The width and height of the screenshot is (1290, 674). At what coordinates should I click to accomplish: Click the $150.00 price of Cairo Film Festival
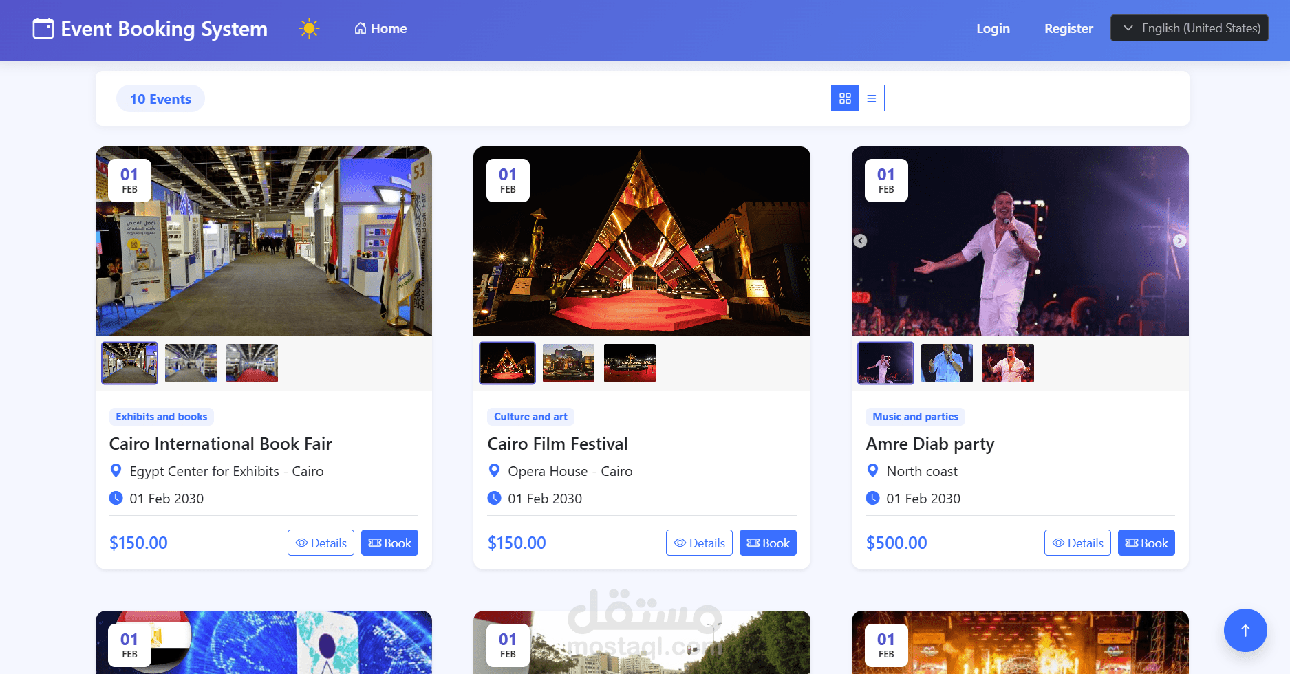pos(517,543)
